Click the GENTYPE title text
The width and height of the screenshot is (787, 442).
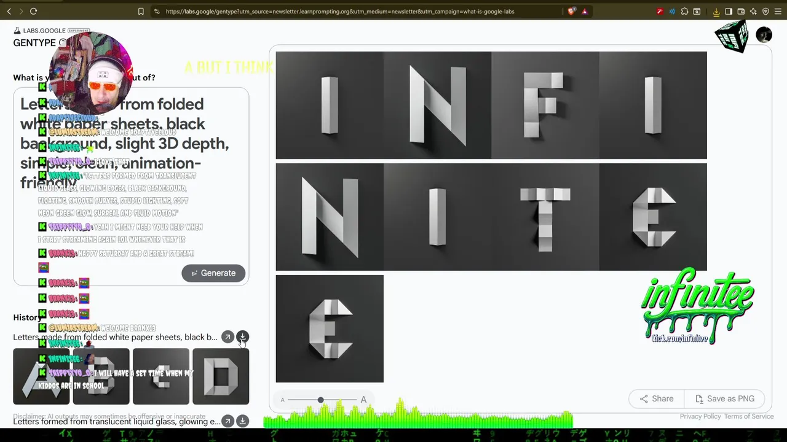(34, 42)
